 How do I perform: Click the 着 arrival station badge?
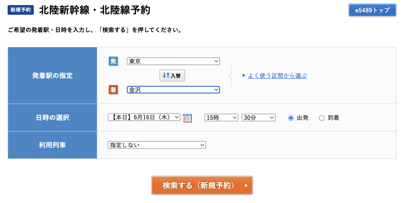[113, 90]
